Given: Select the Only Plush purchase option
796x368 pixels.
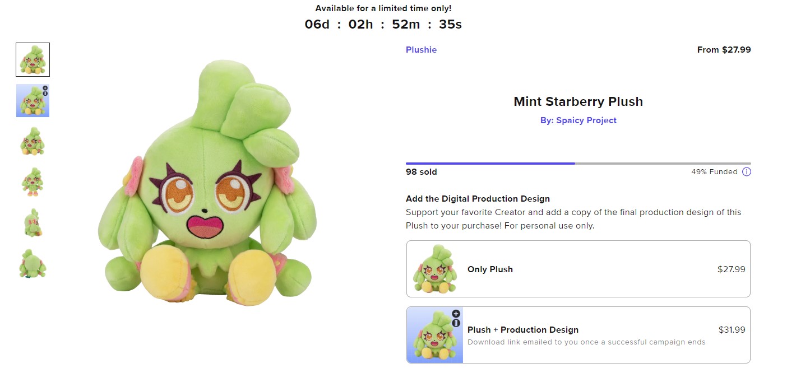Looking at the screenshot, I should click(578, 269).
